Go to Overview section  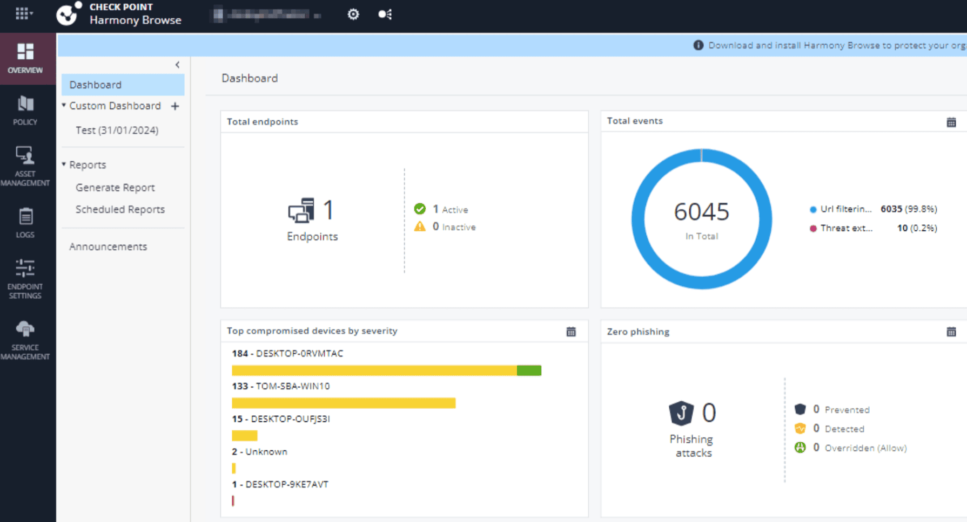coord(25,58)
